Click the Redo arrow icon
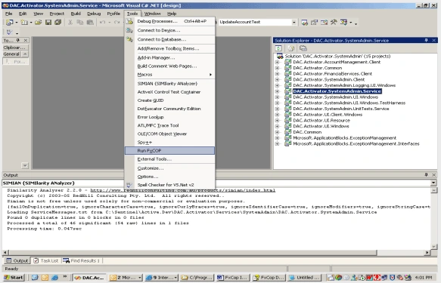This screenshot has width=441, height=283. [x=116, y=22]
